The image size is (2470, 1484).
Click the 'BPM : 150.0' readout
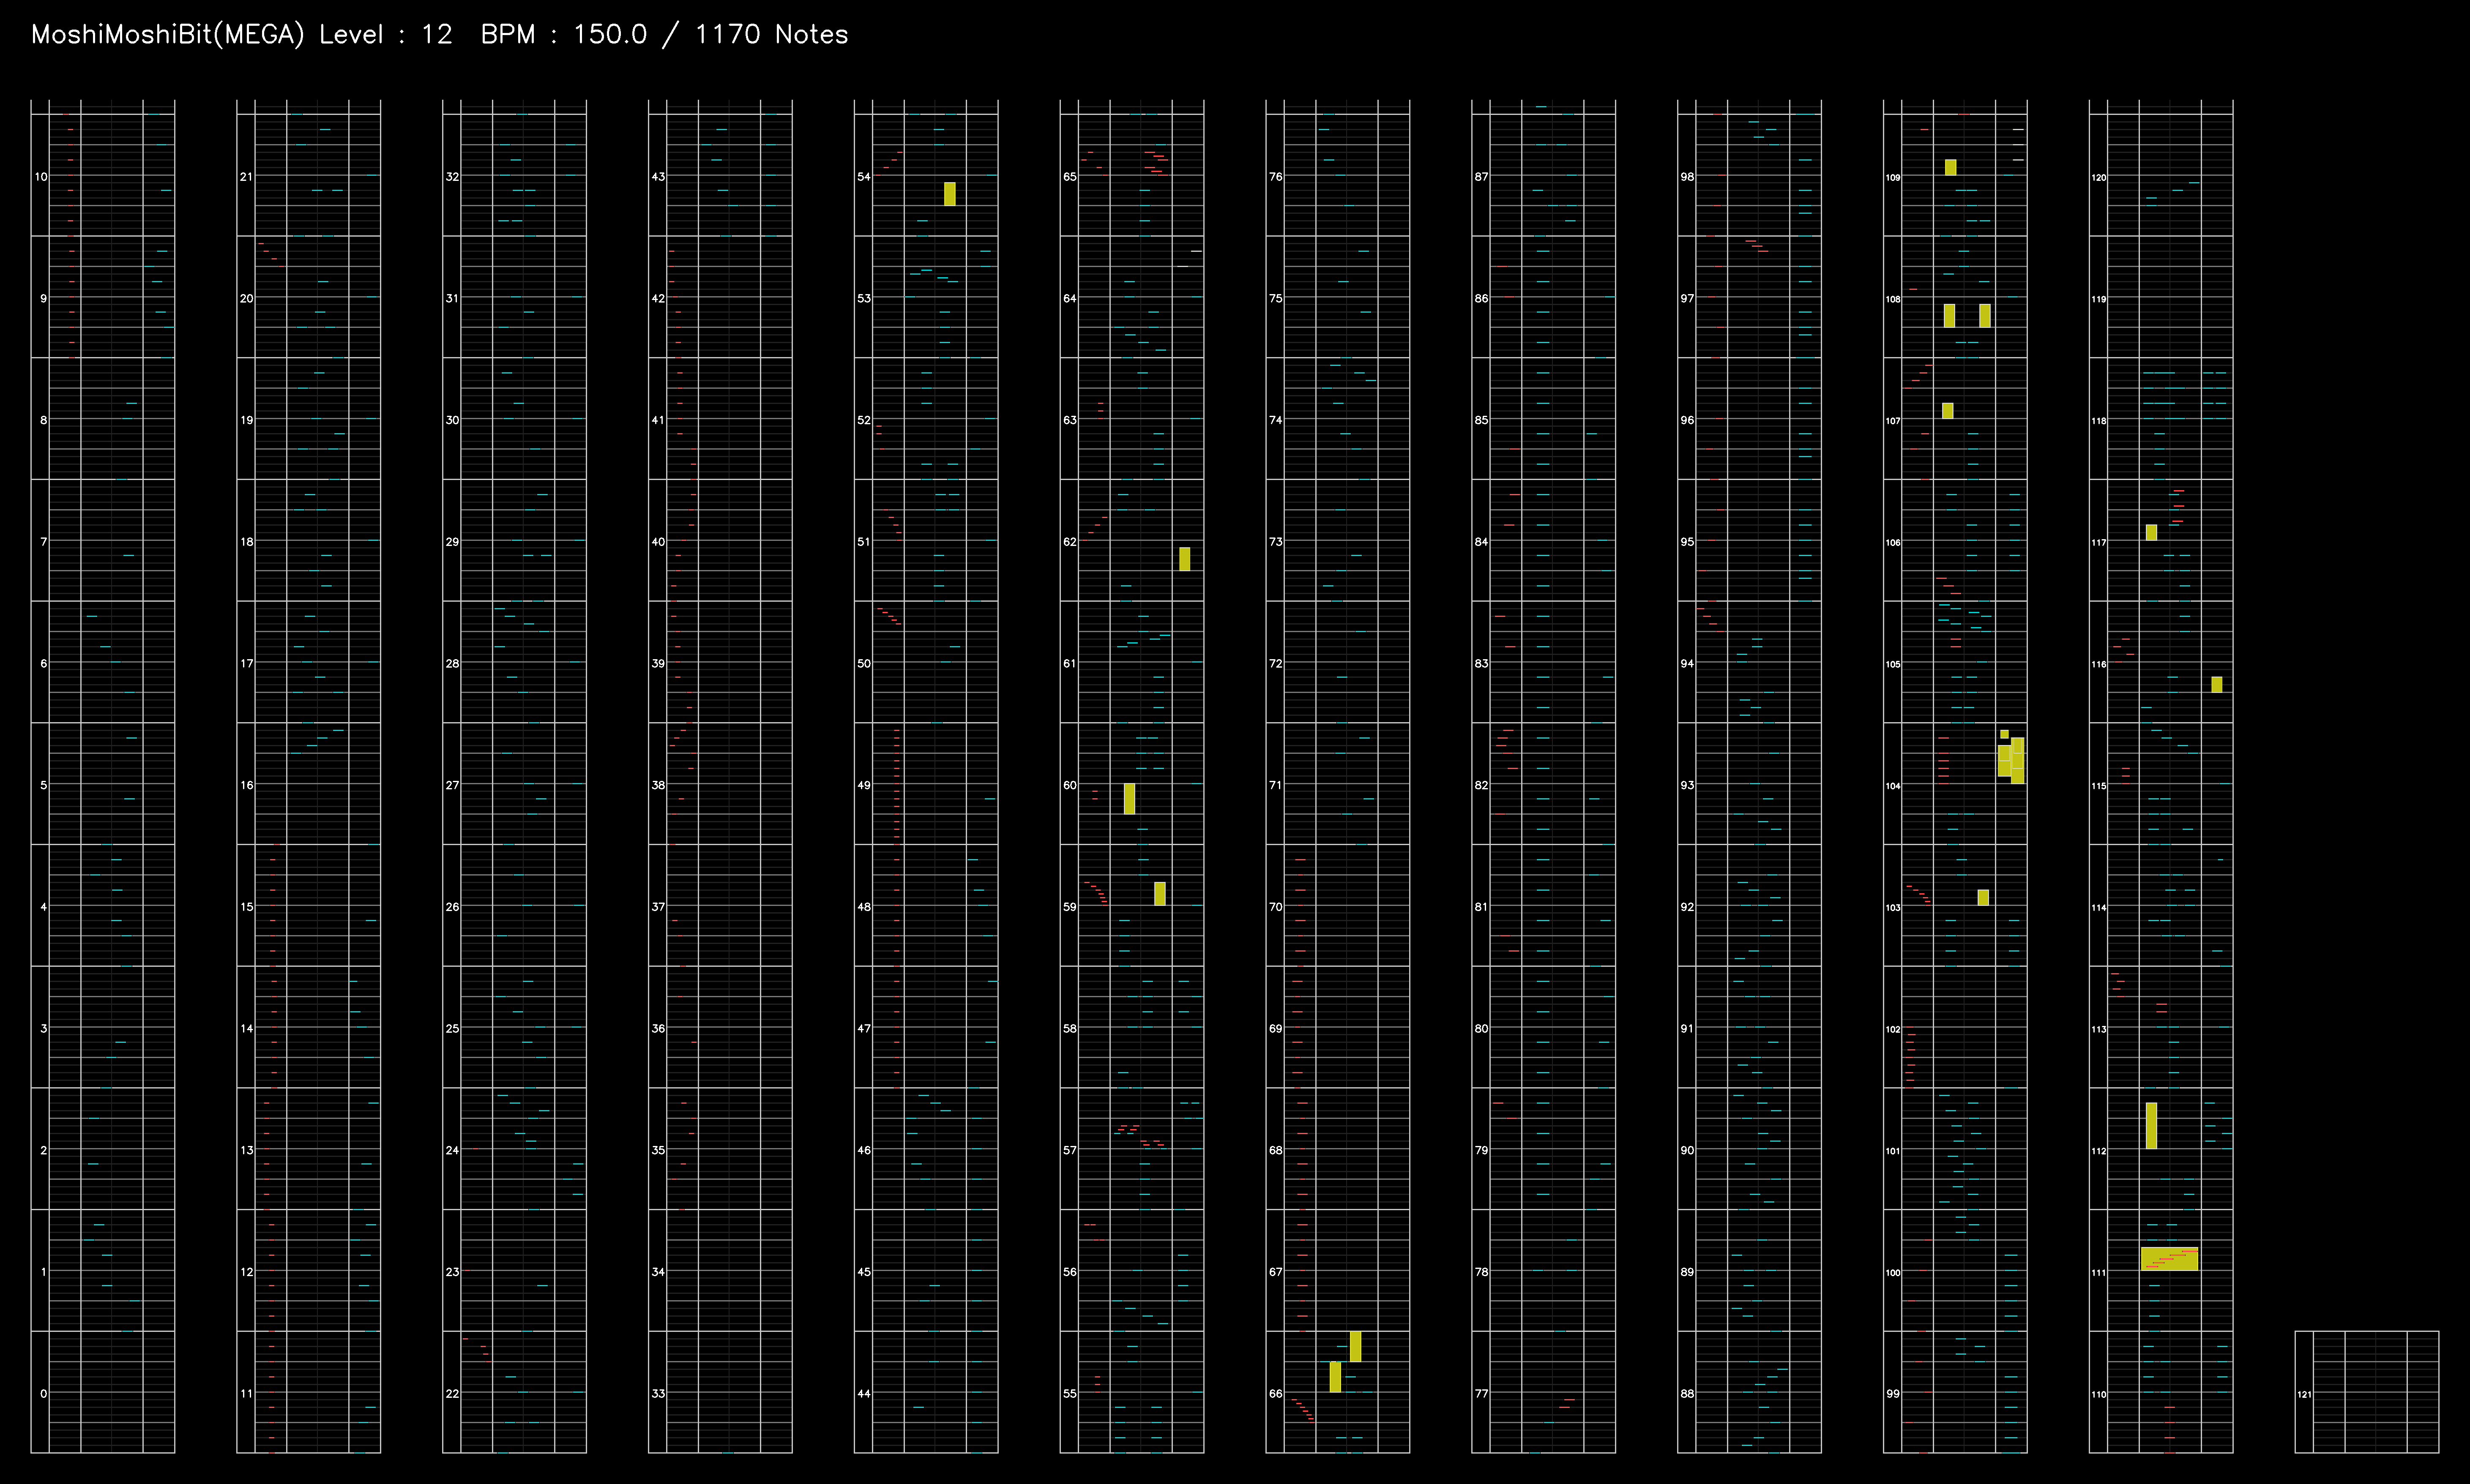(x=564, y=35)
